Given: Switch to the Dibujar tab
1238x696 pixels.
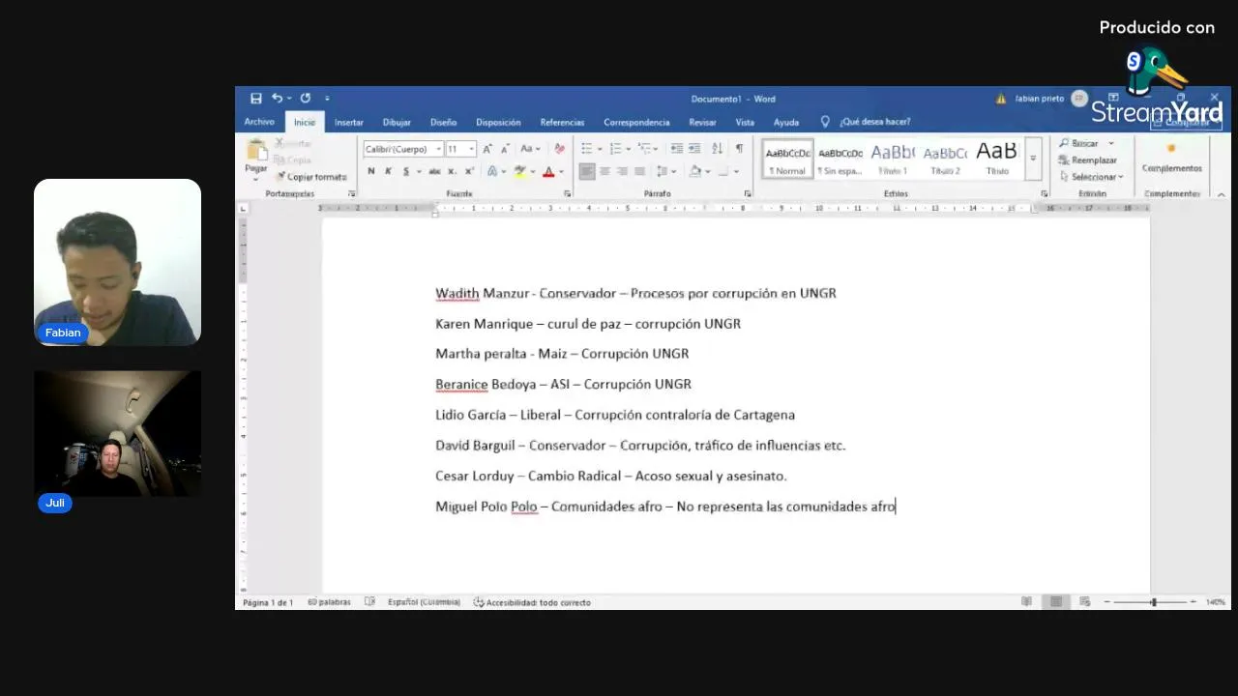Looking at the screenshot, I should coord(397,122).
